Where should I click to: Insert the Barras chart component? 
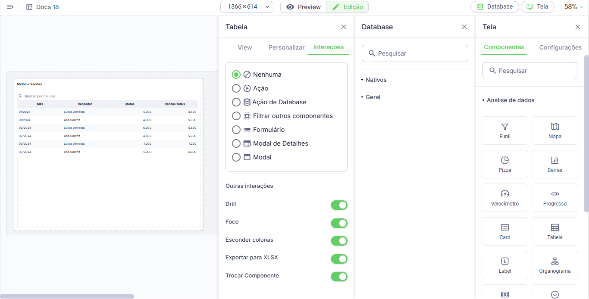pyautogui.click(x=555, y=164)
